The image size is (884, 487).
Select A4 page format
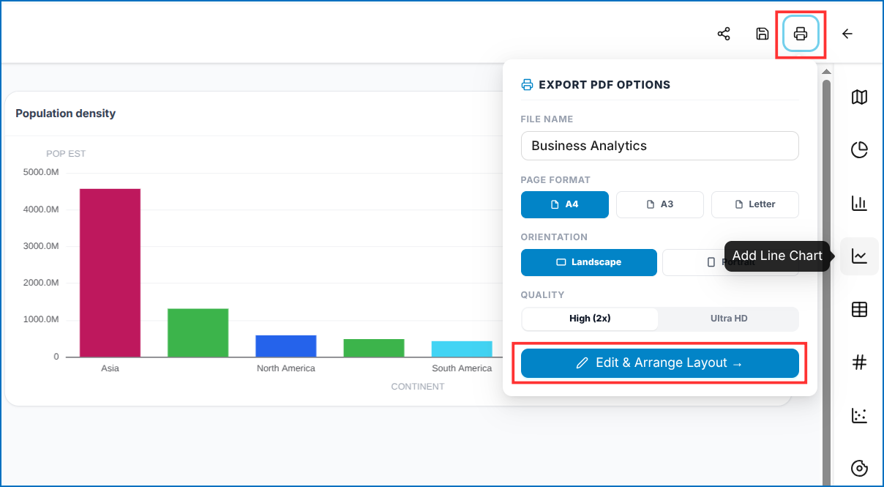[x=564, y=204]
